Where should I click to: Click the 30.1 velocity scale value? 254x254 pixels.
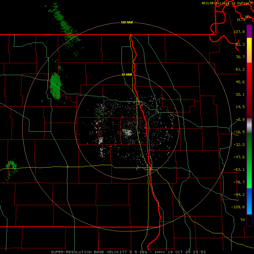(x=240, y=95)
